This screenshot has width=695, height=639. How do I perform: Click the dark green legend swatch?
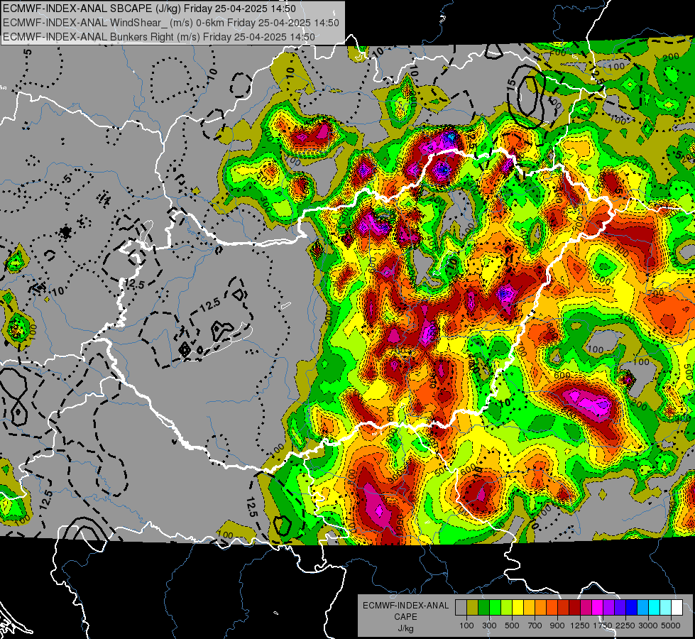(484, 607)
